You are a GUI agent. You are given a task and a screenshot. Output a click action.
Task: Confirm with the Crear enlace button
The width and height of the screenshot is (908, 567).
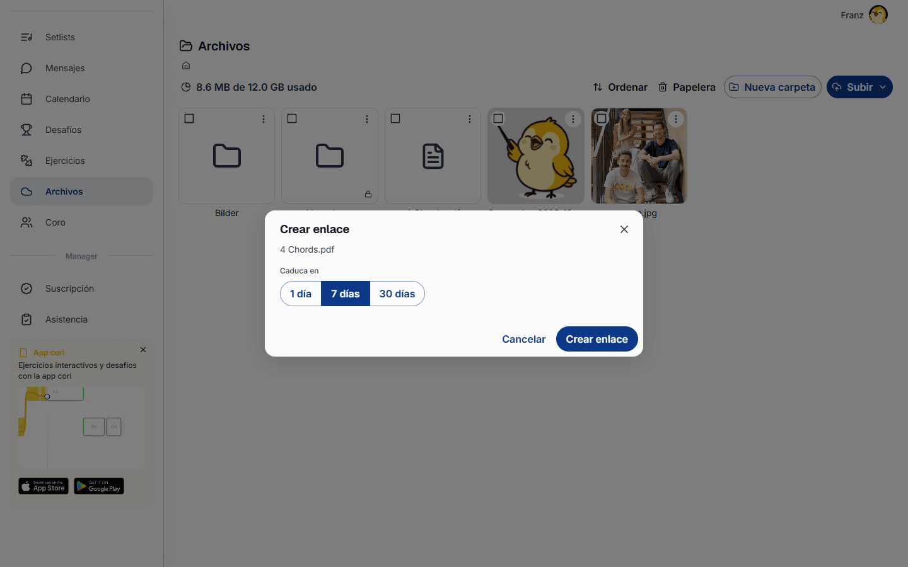pos(597,339)
